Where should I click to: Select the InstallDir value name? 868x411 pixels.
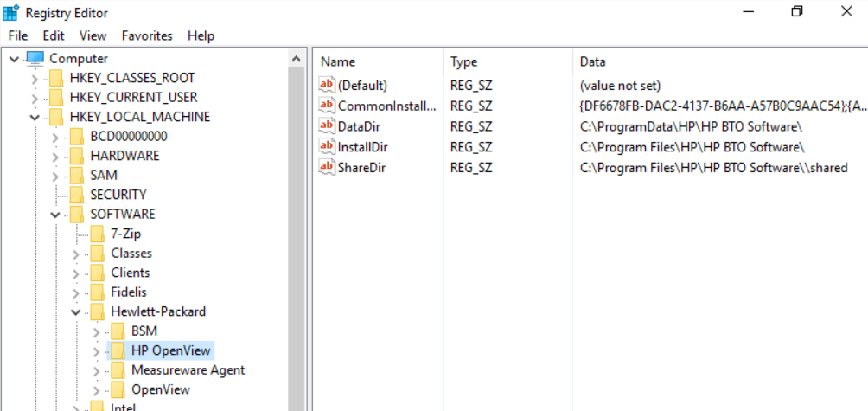point(363,147)
